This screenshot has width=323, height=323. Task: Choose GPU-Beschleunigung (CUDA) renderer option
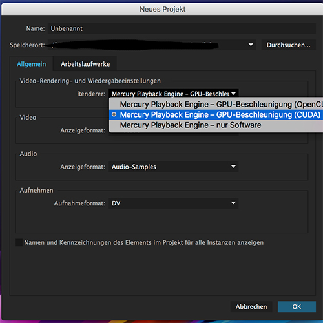tap(216, 114)
